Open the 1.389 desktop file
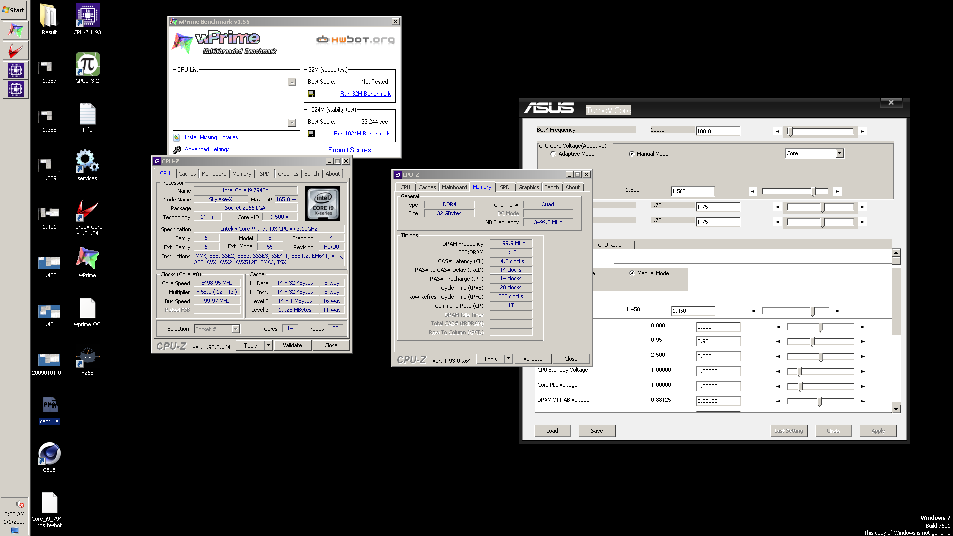The width and height of the screenshot is (953, 536). click(49, 169)
